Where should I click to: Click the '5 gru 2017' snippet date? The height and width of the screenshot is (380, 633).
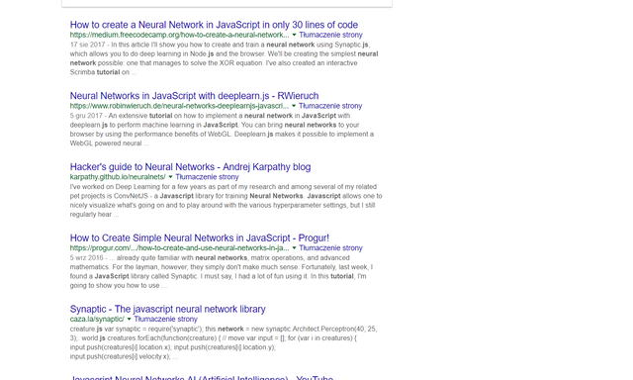click(86, 116)
